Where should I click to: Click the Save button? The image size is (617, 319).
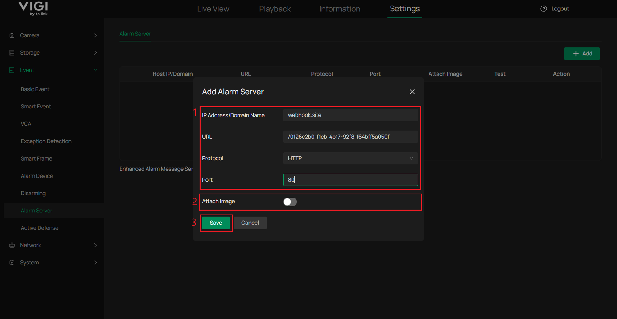(216, 223)
